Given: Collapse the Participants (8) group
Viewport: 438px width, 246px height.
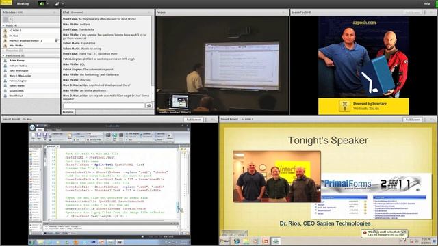Looking at the screenshot, I should click(3, 55).
